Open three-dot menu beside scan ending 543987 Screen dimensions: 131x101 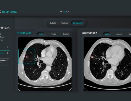point(8,60)
